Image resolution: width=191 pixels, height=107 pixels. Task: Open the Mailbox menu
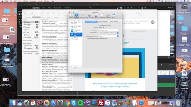[x=26, y=1]
